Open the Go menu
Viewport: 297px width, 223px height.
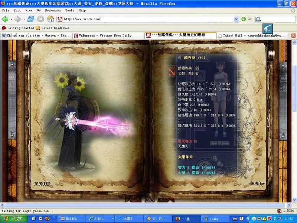[39, 10]
